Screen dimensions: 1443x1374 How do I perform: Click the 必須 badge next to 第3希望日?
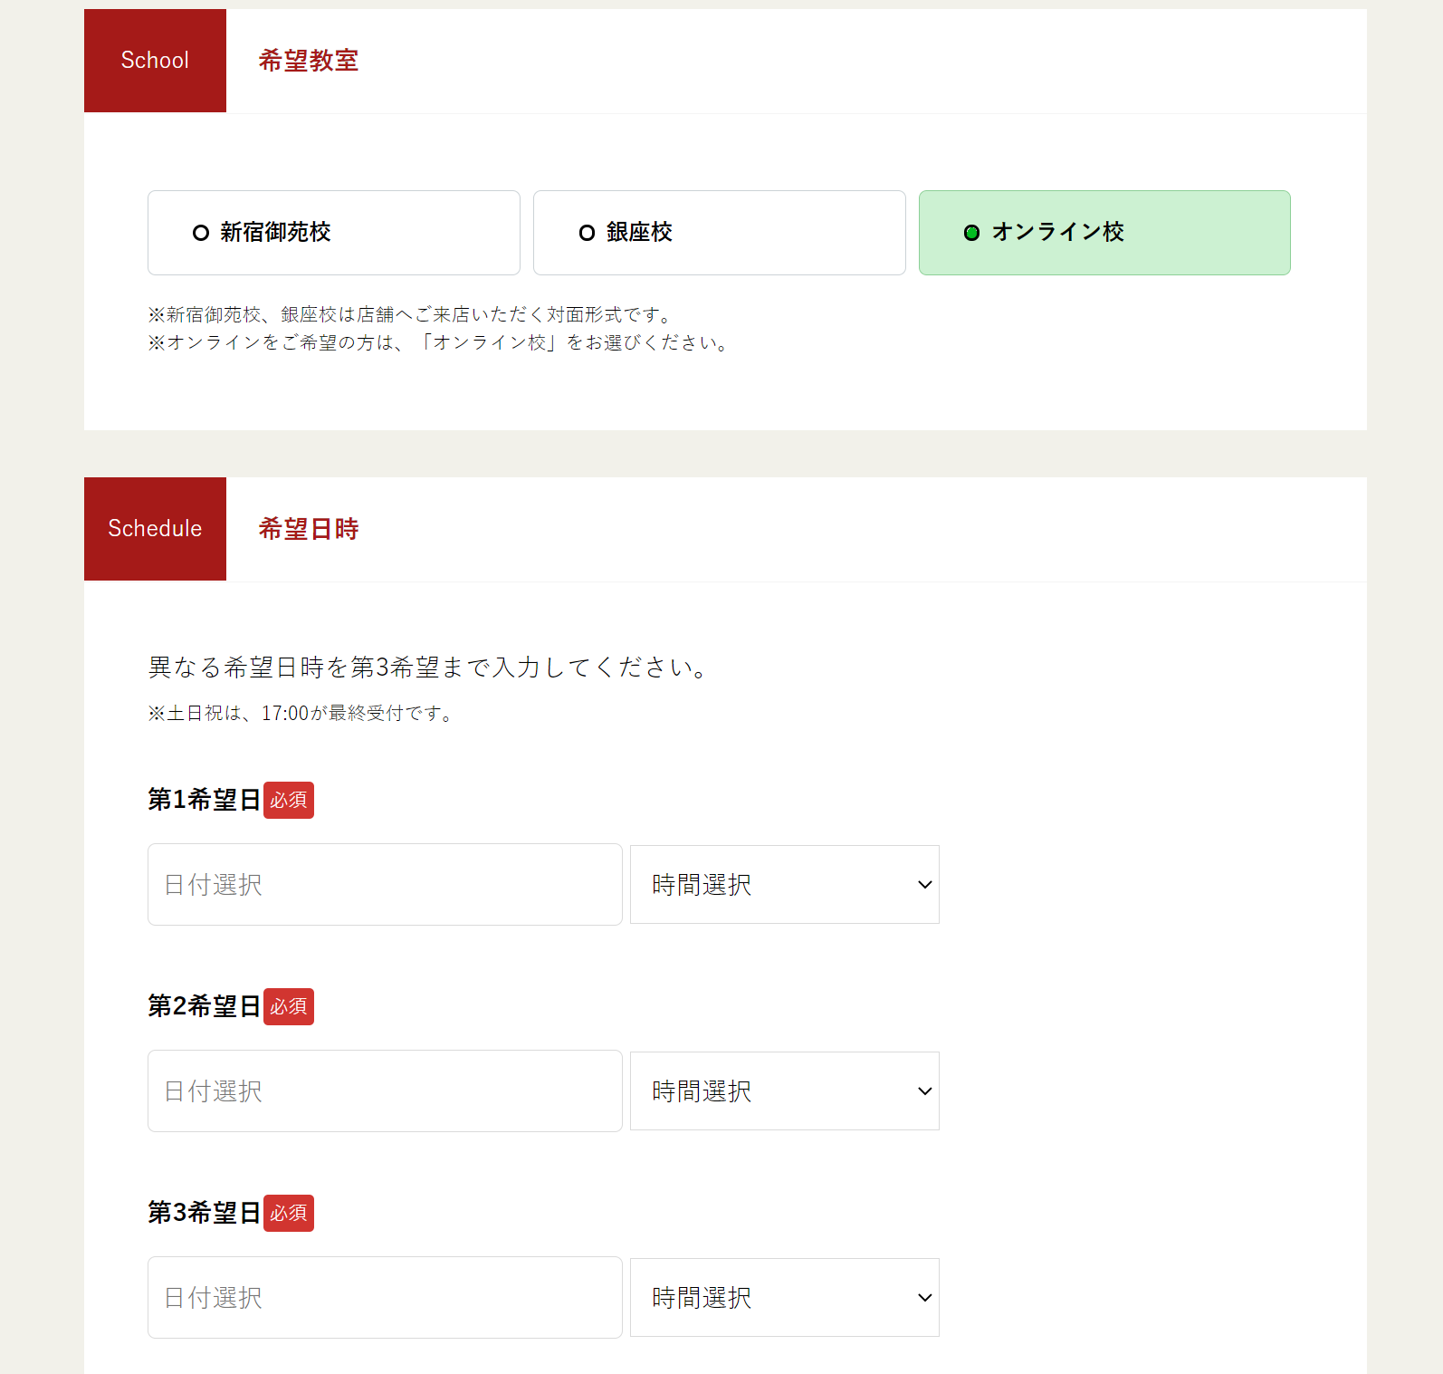pos(288,1213)
